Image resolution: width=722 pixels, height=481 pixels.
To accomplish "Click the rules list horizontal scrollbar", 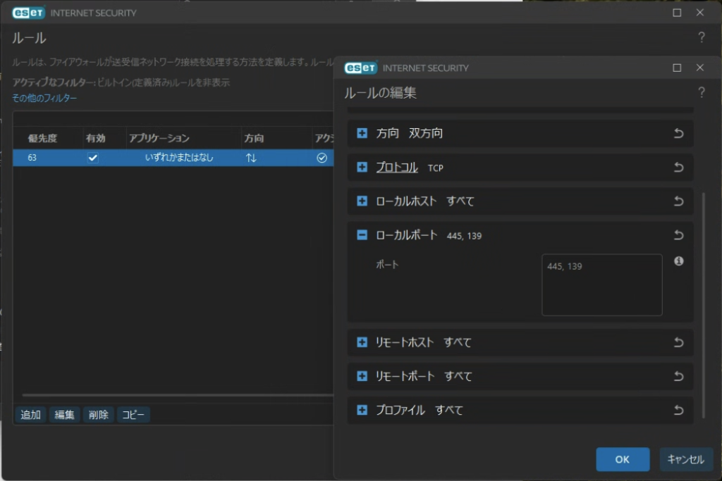I will [176, 396].
